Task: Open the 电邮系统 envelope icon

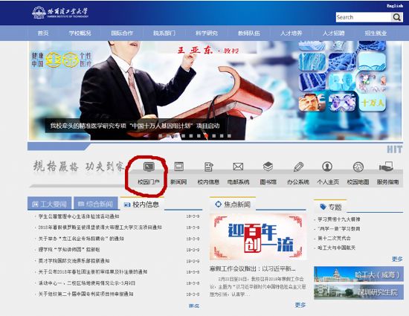Action: click(x=238, y=167)
